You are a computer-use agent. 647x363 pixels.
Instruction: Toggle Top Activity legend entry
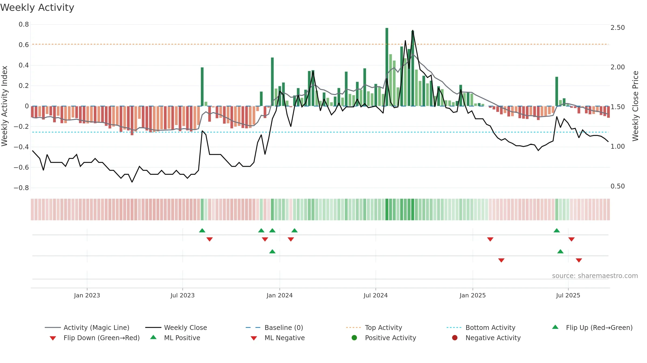tap(374, 328)
